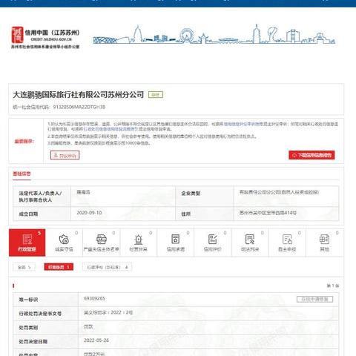The width and height of the screenshot is (356, 356).
Task: Click the 异议申诉 button
Action: (65, 155)
